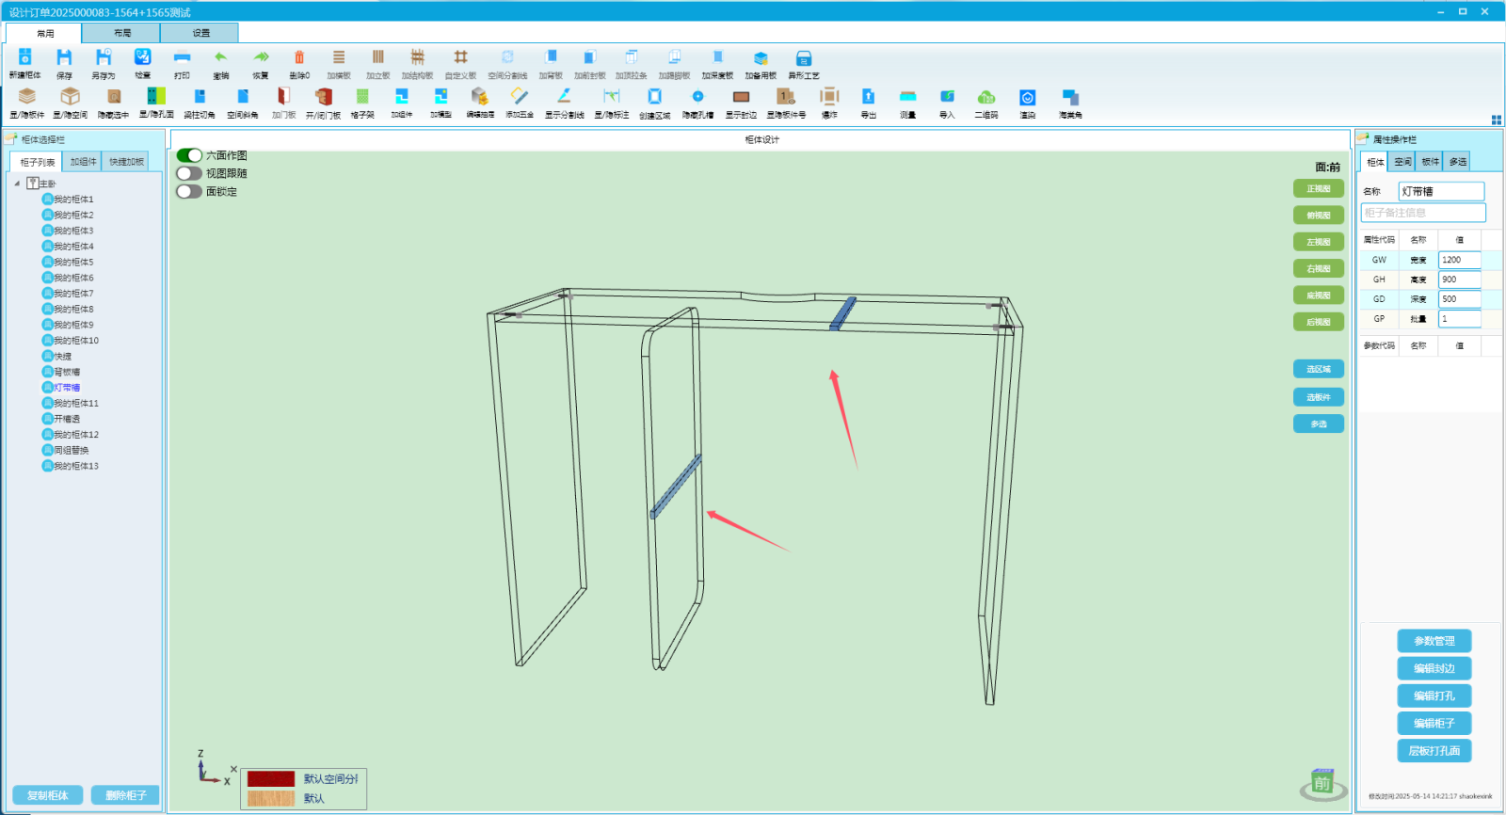Open the 加组件 tab in cabinet panel
This screenshot has height=815, width=1506.
pyautogui.click(x=83, y=162)
